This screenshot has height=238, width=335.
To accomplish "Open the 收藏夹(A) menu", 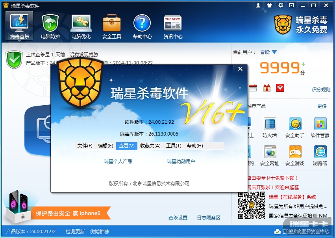I will (x=150, y=146).
